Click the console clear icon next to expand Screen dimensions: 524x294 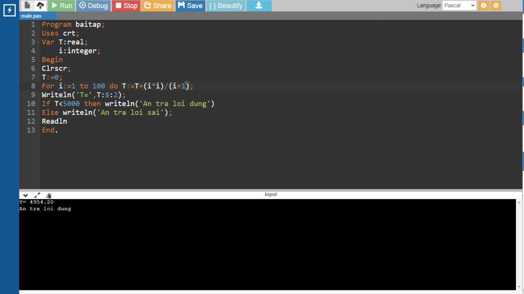49,195
